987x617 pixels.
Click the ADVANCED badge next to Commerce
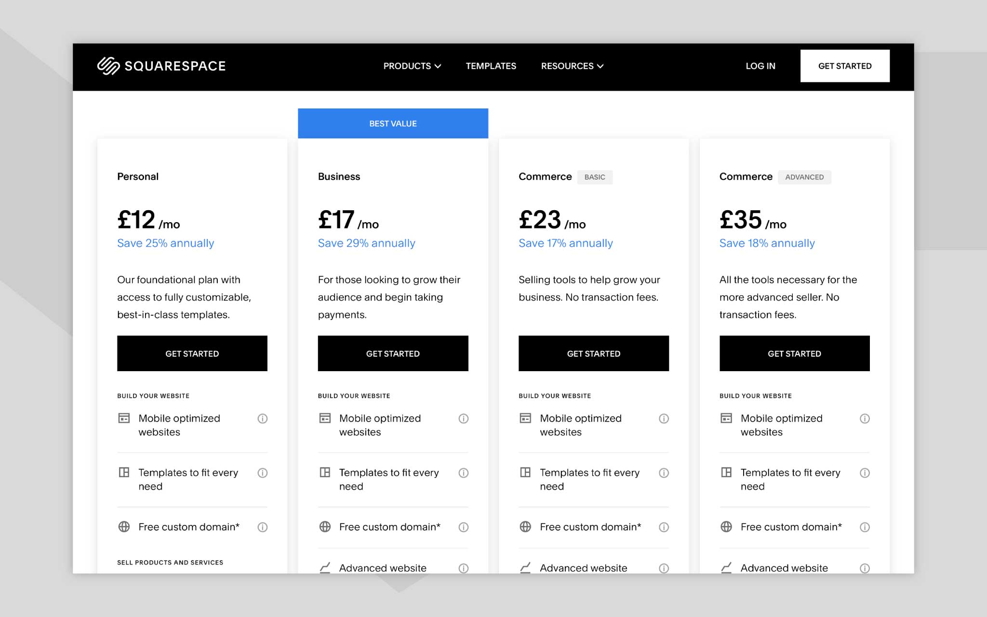pyautogui.click(x=804, y=177)
